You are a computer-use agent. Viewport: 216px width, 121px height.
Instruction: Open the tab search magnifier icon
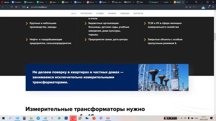click(x=196, y=2)
